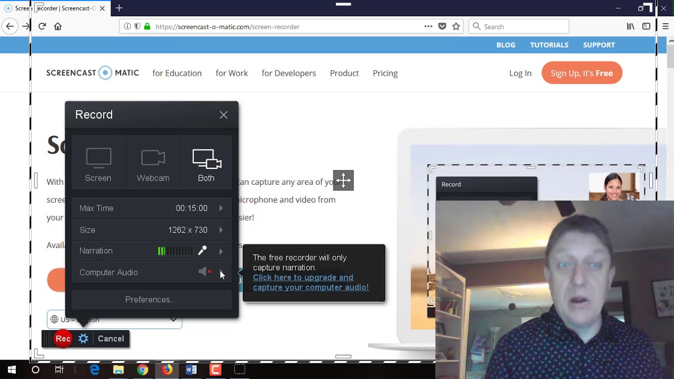Open page actions three-dots menu

point(428,26)
